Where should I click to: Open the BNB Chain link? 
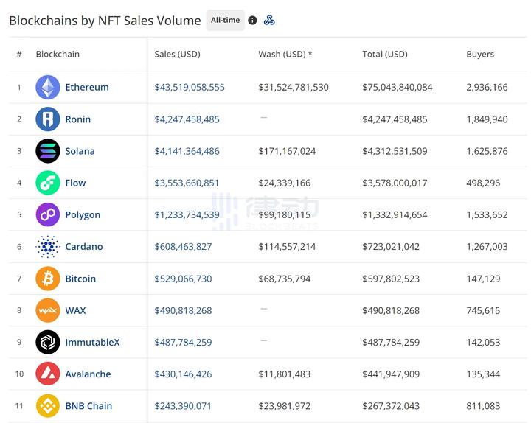tap(88, 406)
